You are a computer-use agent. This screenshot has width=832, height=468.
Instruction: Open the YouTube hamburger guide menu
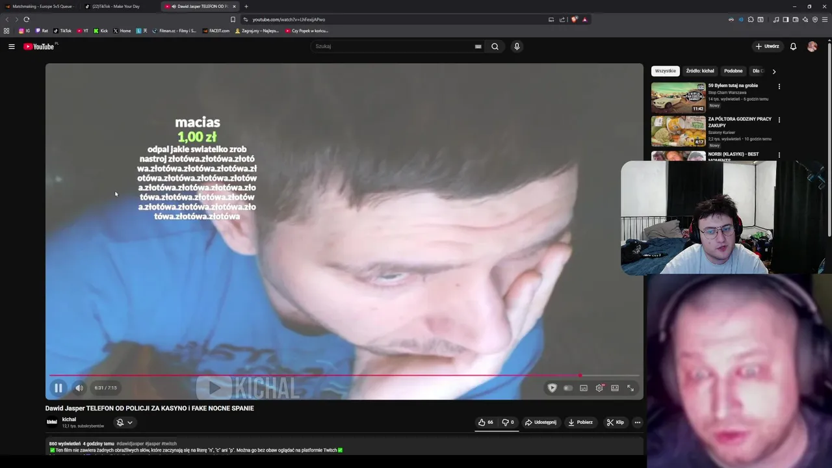pos(11,46)
